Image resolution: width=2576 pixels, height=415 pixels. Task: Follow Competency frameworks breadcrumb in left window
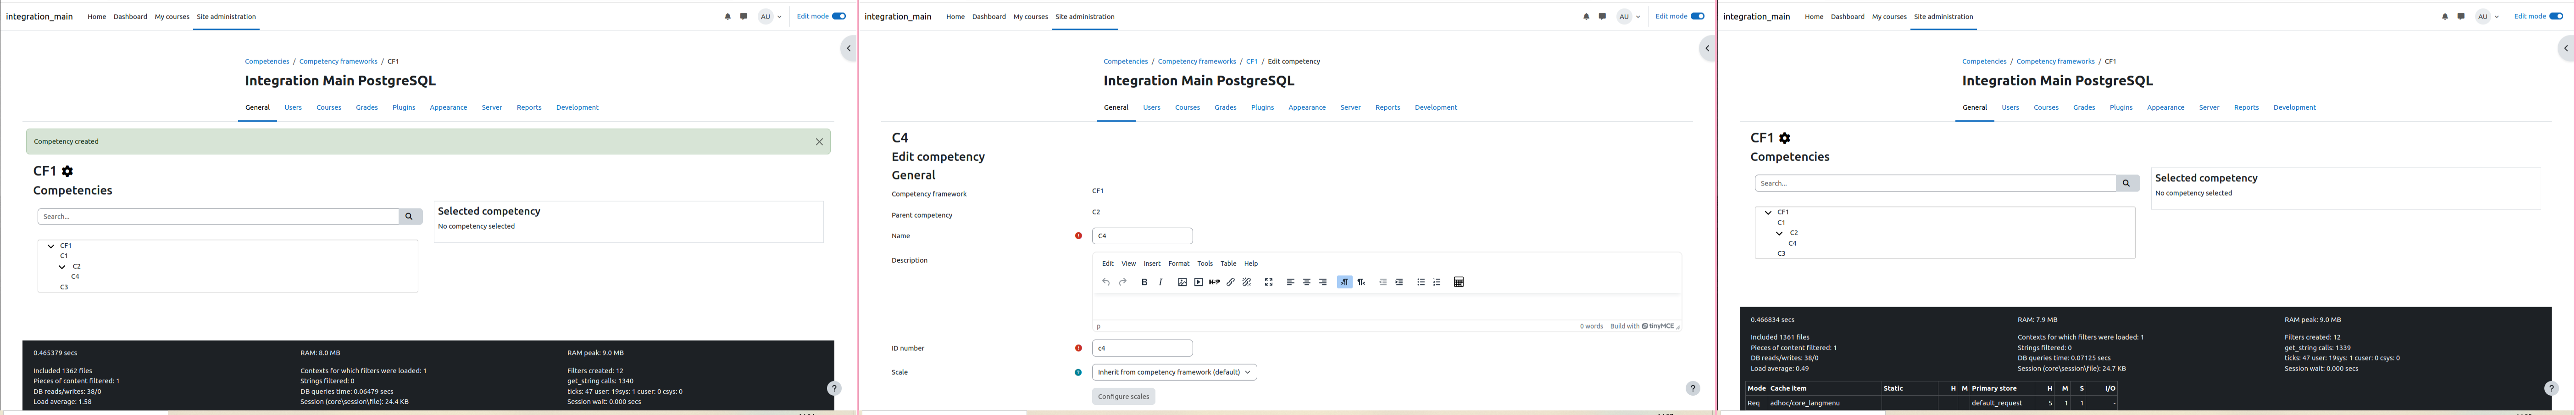338,61
